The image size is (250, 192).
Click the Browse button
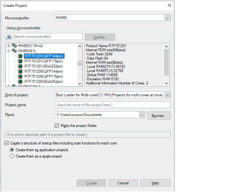tap(159, 116)
